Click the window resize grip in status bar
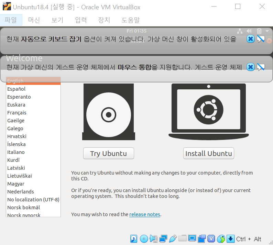 pyautogui.click(x=271, y=243)
